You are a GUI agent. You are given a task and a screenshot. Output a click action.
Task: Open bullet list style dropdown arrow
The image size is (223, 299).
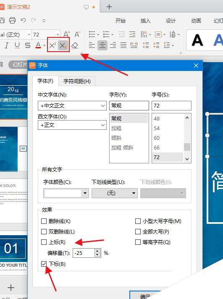98,34
